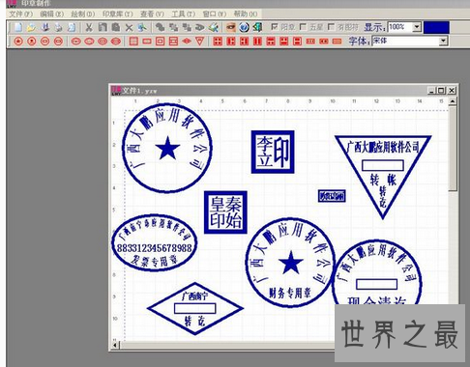Open the 工具(T) menu
Image resolution: width=470 pixels, height=367 pixels.
183,14
